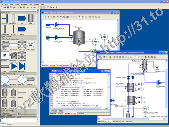Create a new file from the main toolbar

point(1,7)
